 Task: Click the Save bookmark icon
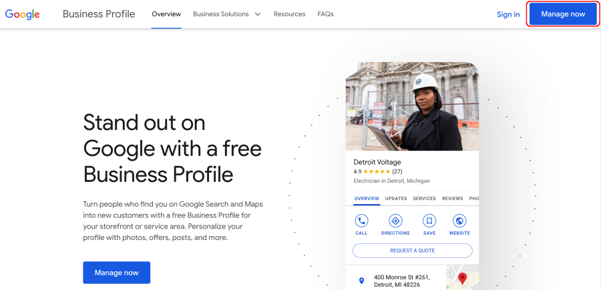(429, 221)
